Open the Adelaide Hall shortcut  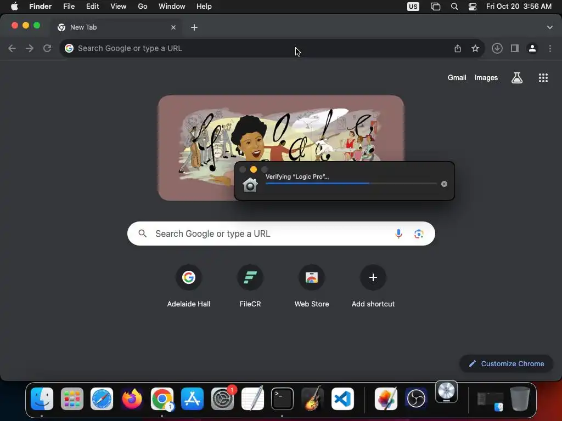coord(189,286)
